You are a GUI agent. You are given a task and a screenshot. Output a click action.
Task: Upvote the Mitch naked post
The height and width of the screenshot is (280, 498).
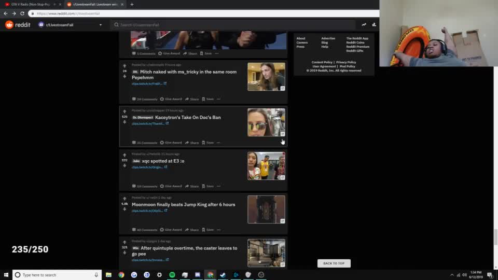[x=125, y=66]
